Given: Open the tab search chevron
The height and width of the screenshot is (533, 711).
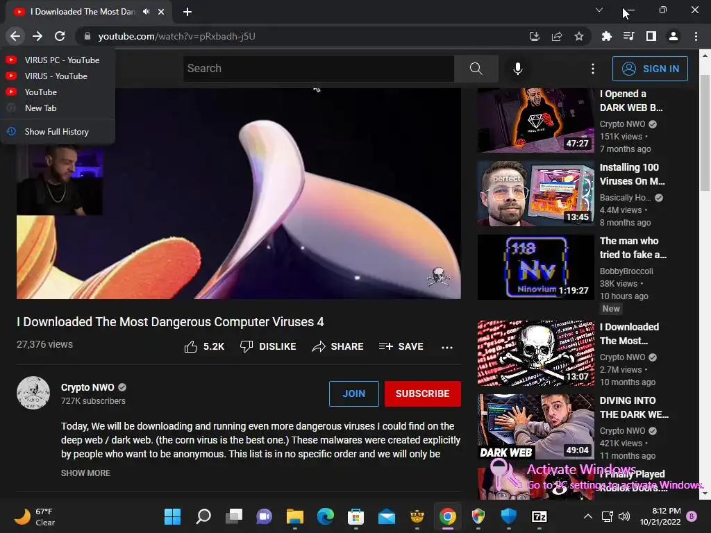Looking at the screenshot, I should tap(599, 10).
